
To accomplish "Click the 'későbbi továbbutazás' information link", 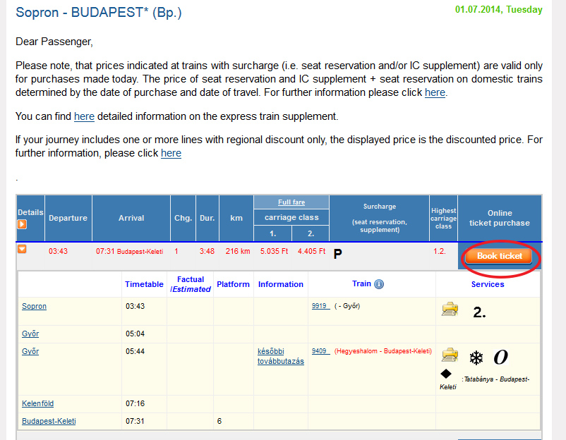I will tap(281, 356).
